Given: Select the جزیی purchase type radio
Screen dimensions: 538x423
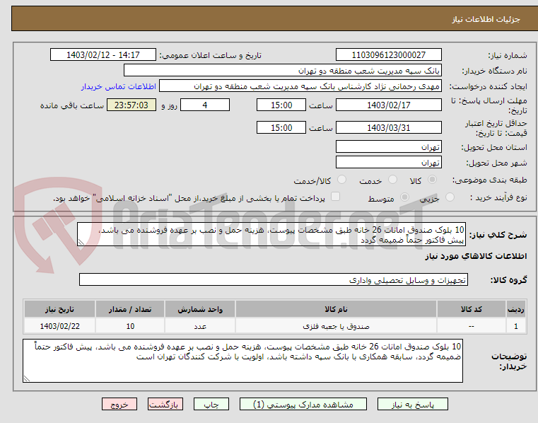Looking at the screenshot, I should [450, 197].
